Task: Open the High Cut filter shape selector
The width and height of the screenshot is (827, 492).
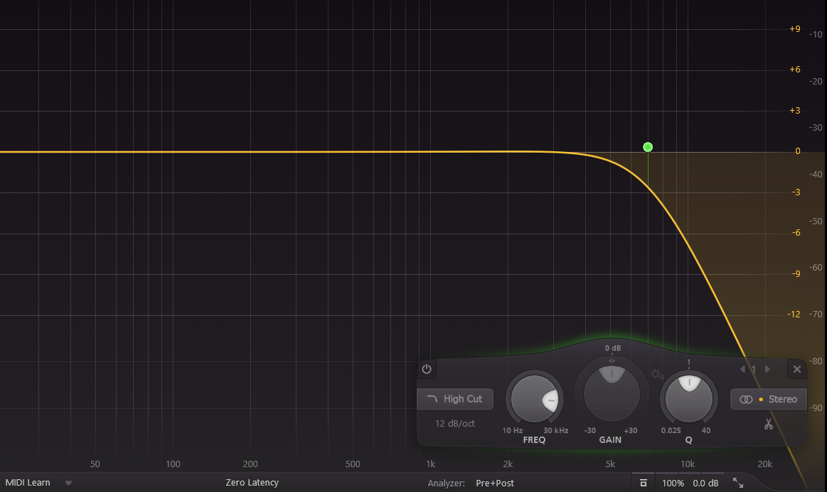Action: pyautogui.click(x=455, y=399)
